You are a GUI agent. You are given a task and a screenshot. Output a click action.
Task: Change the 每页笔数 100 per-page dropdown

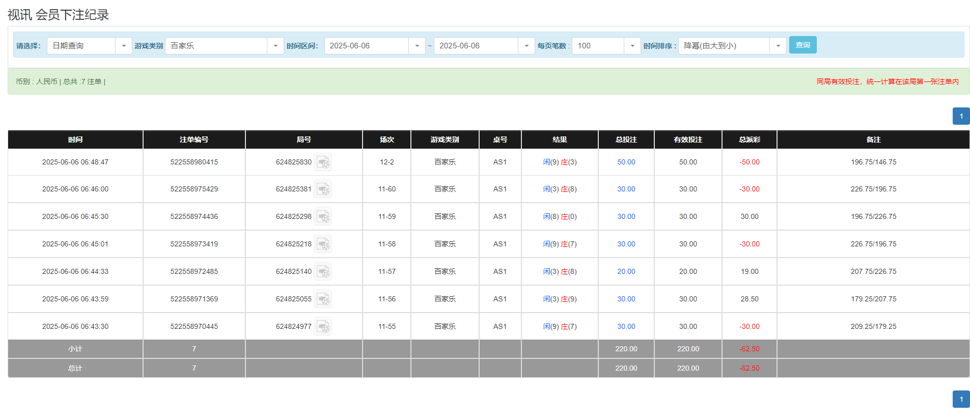[632, 46]
